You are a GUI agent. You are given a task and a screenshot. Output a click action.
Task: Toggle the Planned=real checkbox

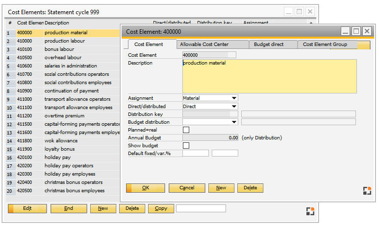[x=186, y=130]
